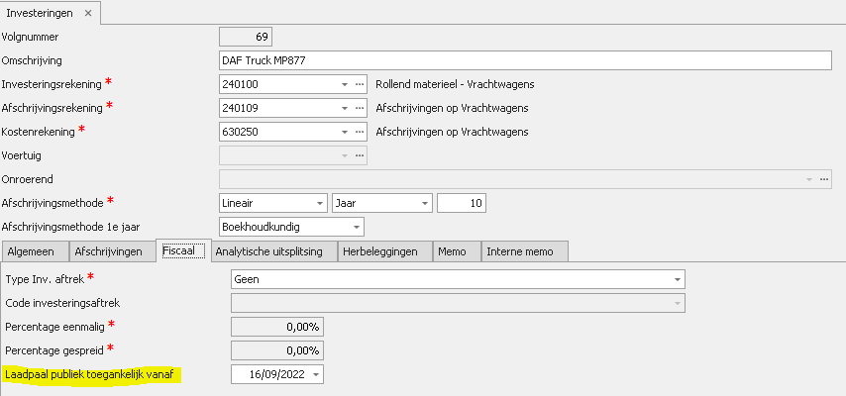Open the Analytische uitsplitsing tab
This screenshot has width=846, height=396.
tap(269, 251)
